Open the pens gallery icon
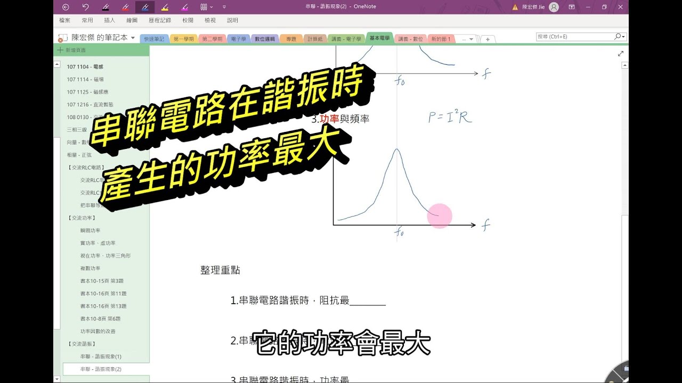682x383 pixels. click(204, 7)
